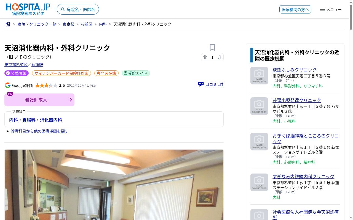Image resolution: width=353 pixels, height=220 pixels.
Task: Open the hamburger メニュー
Action: click(330, 10)
